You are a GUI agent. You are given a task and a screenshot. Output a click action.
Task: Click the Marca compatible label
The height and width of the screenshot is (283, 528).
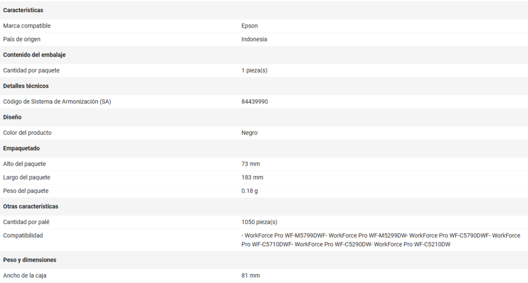27,26
